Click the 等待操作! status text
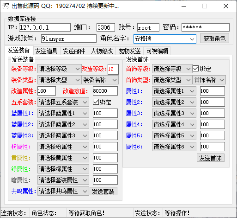Image resolution: width=237 pixels, height=218 pixels. (177, 213)
